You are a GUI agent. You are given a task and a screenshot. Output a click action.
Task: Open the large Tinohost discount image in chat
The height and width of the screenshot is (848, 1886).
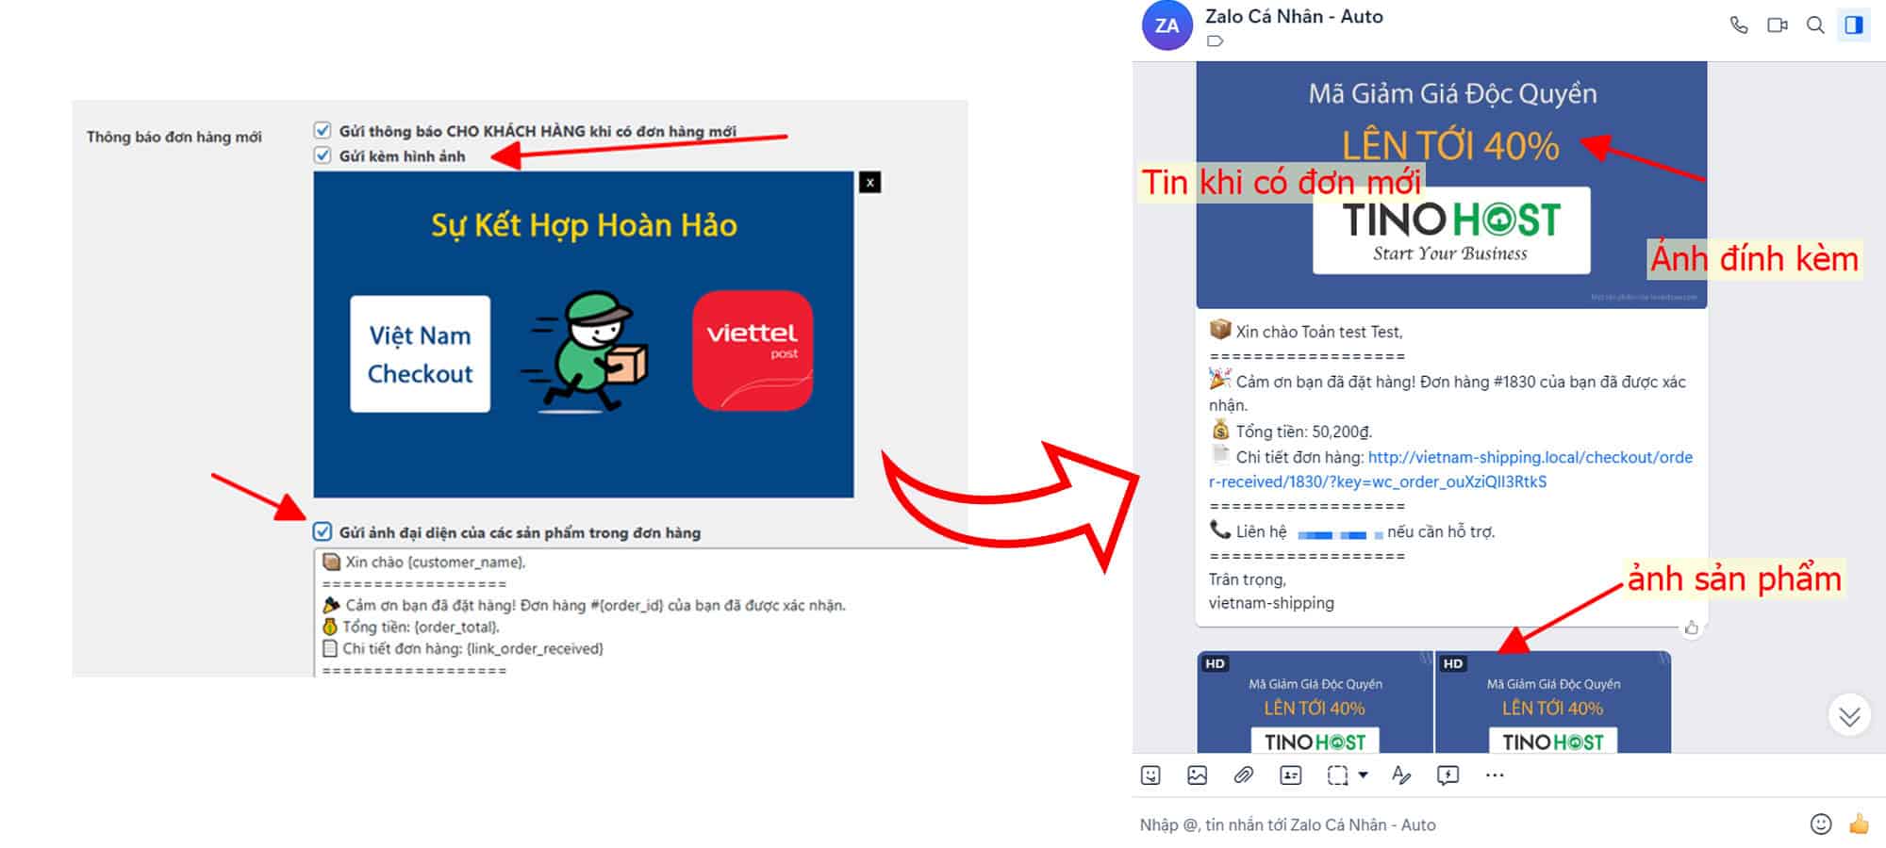point(1451,185)
